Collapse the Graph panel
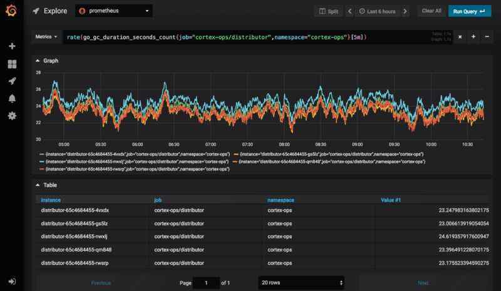 [47, 61]
